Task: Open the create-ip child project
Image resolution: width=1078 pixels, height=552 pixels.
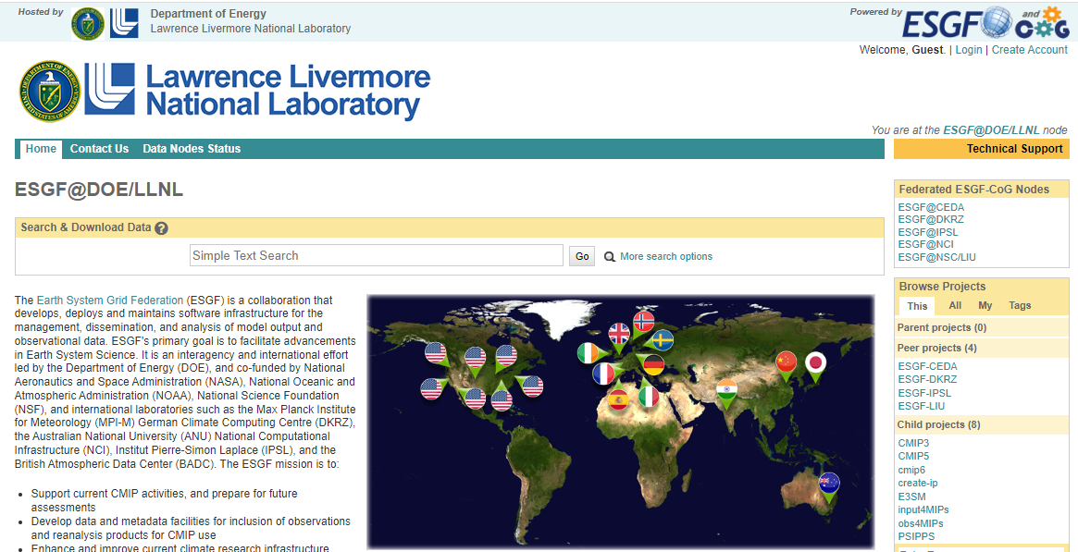Action: (x=918, y=484)
